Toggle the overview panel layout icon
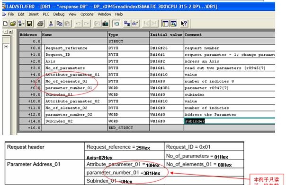Image resolution: width=286 pixels, height=185 pixels. 165,24
